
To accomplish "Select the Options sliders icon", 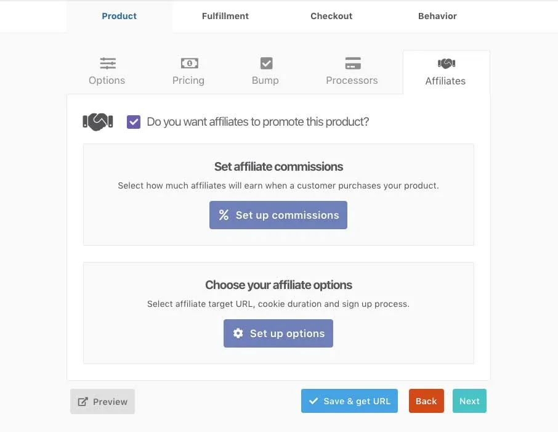I will [x=107, y=63].
